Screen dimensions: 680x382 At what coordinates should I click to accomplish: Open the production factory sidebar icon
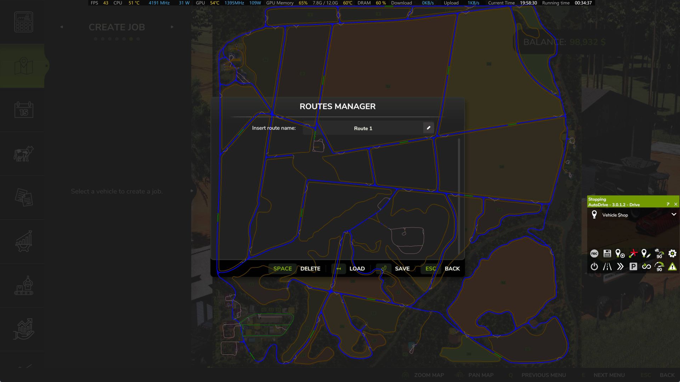click(24, 285)
